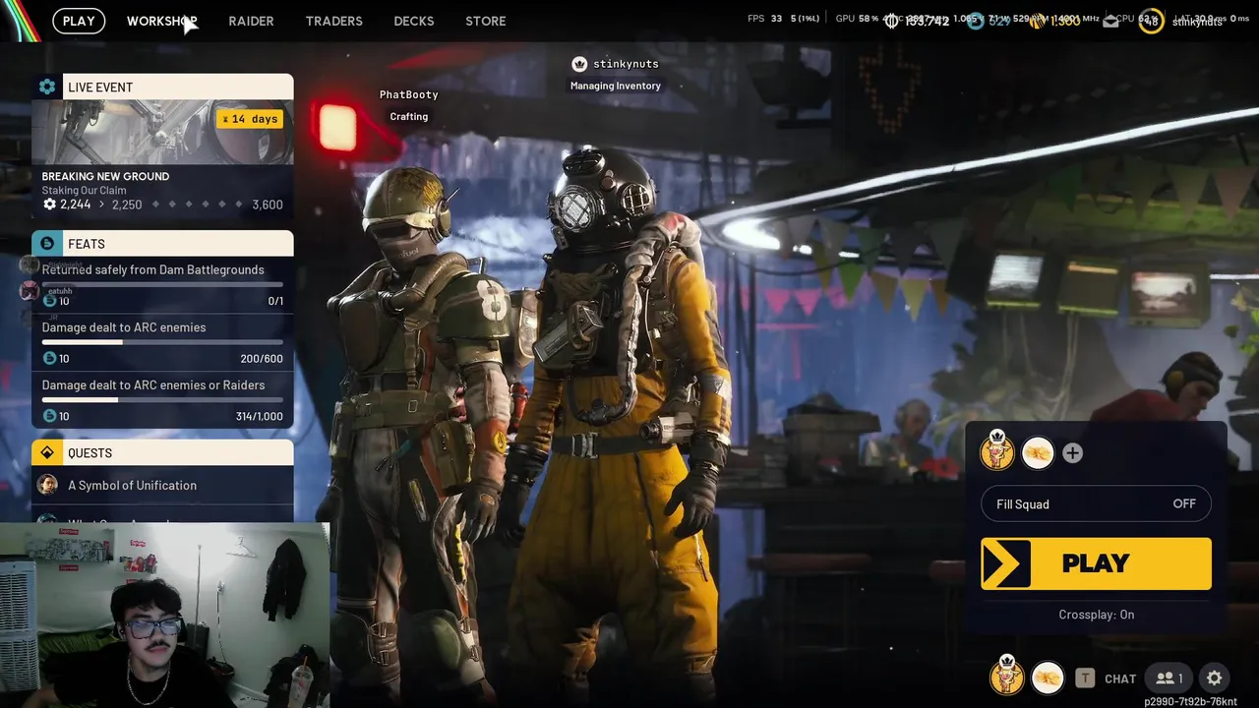The height and width of the screenshot is (708, 1259).
Task: Open the Breaking New Ground event thumbnail
Action: click(x=162, y=132)
